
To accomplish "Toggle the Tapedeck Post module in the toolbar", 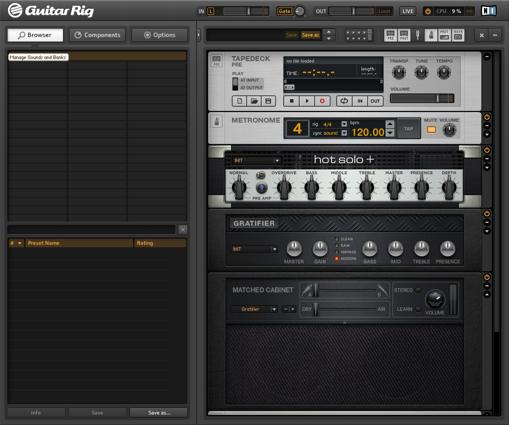I will 404,35.
